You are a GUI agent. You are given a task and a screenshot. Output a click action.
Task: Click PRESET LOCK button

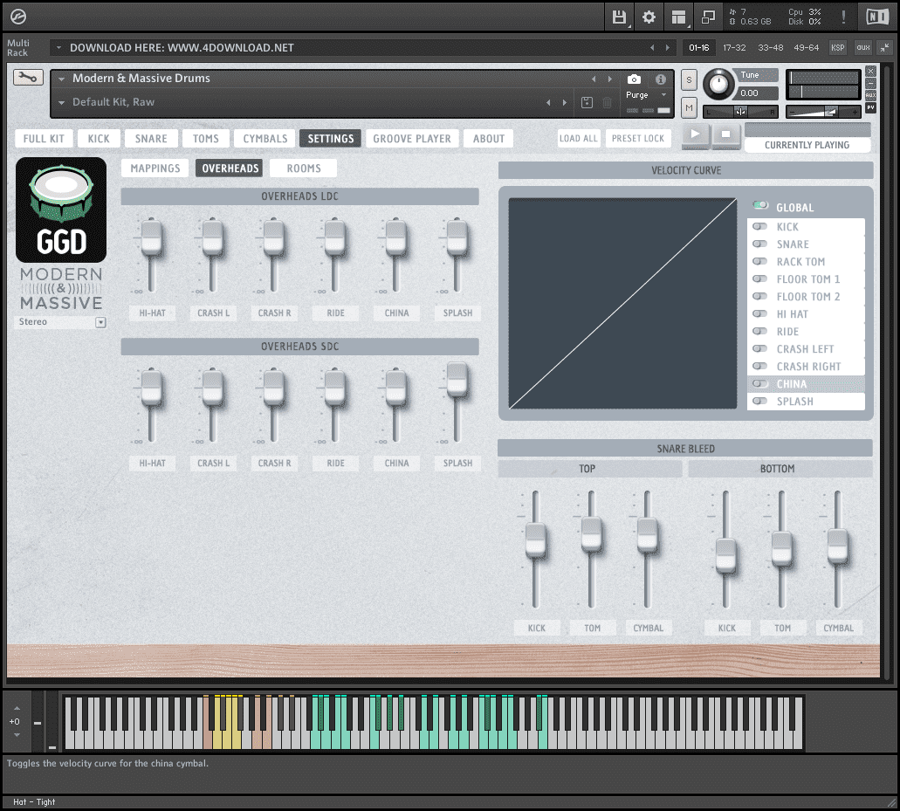[x=638, y=138]
